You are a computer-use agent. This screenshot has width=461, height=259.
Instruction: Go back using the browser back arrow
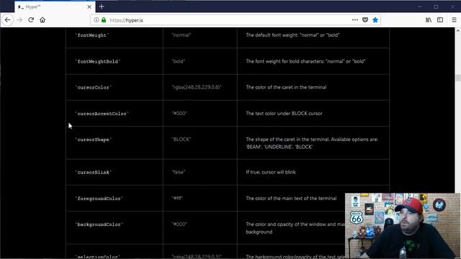7,20
